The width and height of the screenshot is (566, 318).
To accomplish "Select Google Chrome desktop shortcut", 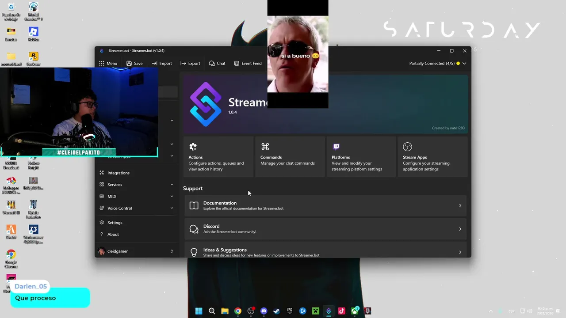I will (11, 259).
